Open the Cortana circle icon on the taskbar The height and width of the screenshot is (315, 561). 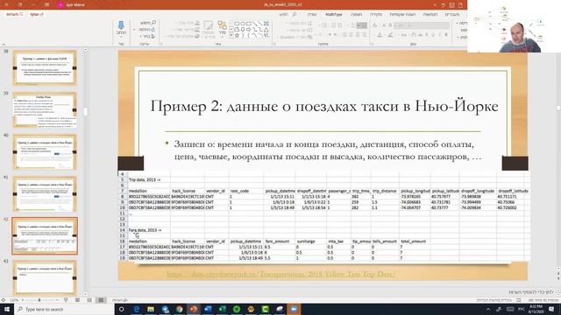point(122,309)
